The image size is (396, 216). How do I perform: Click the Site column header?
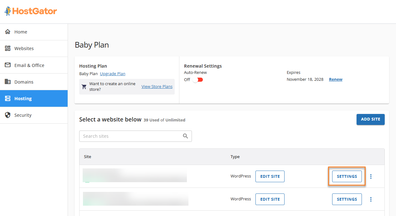point(88,157)
